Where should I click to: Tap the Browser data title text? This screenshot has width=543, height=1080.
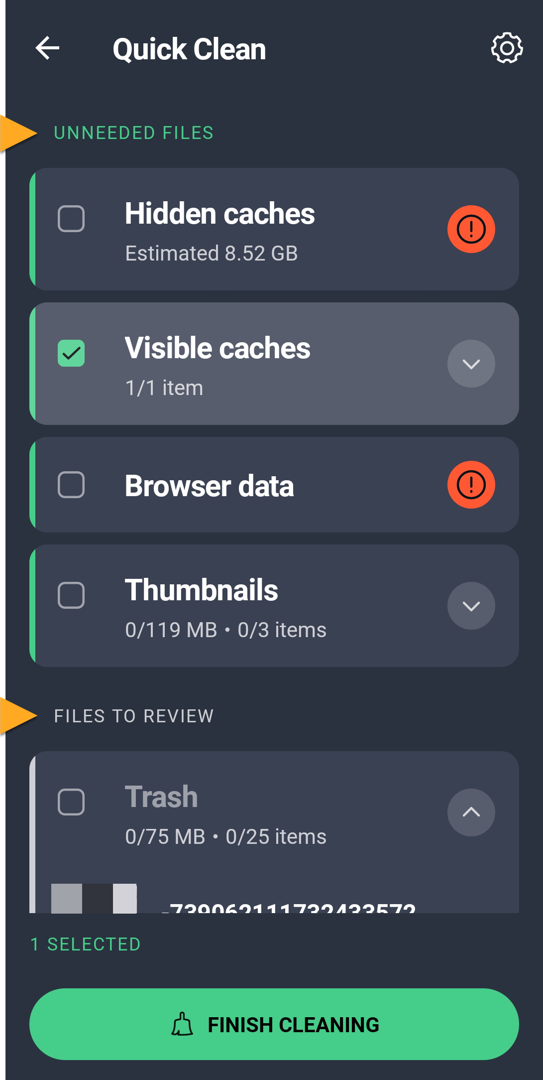(209, 486)
